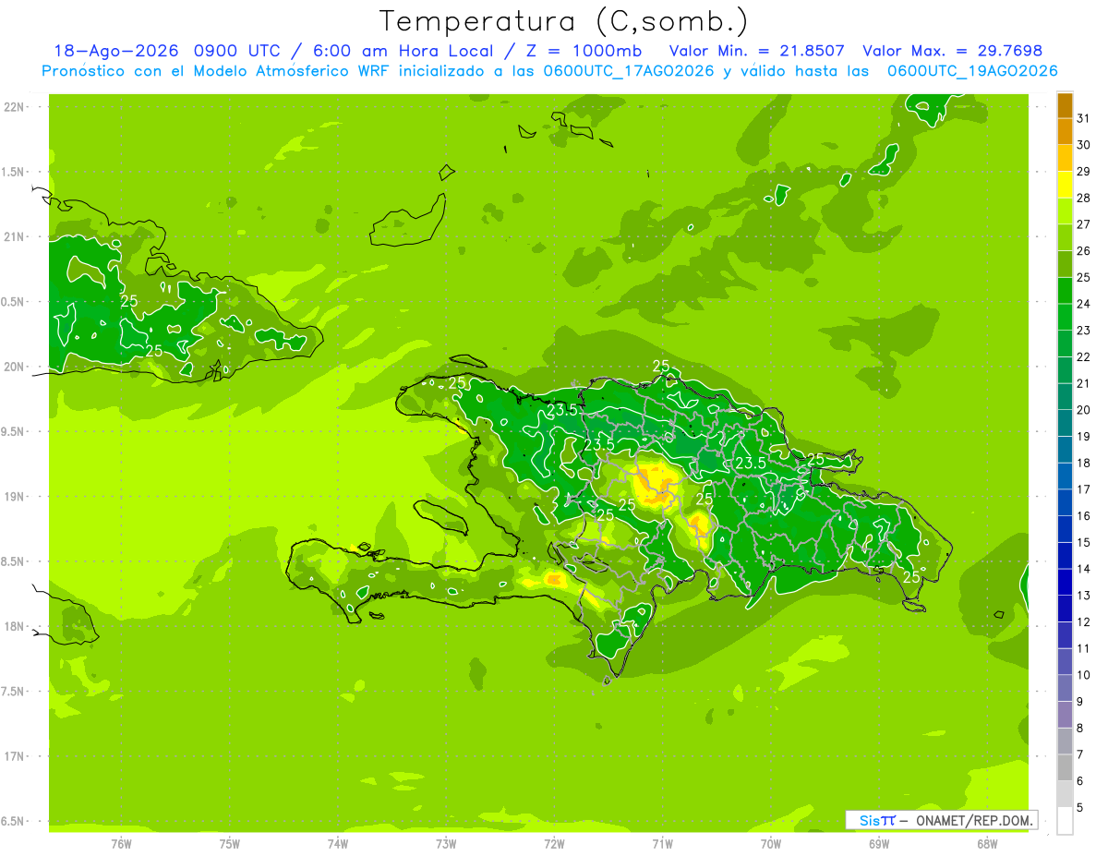The height and width of the screenshot is (856, 1108).
Task: Click the '21N' latitude axis label
Action: coord(13,237)
